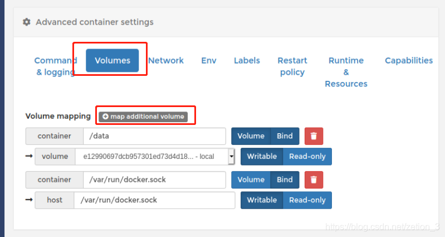Click the host path /var/run/docker.sock field
The image size is (445, 237).
click(154, 200)
